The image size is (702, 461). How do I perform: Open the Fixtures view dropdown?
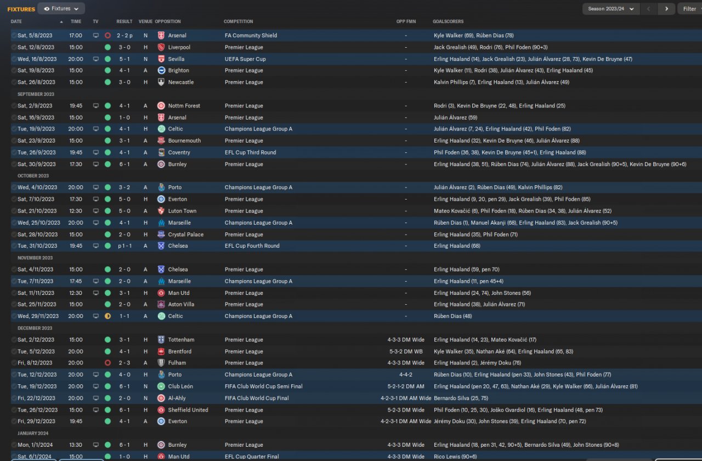point(61,9)
